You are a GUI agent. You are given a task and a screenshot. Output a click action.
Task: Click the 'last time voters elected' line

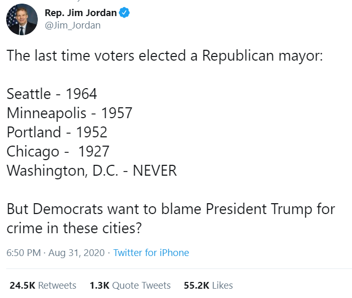pyautogui.click(x=164, y=56)
